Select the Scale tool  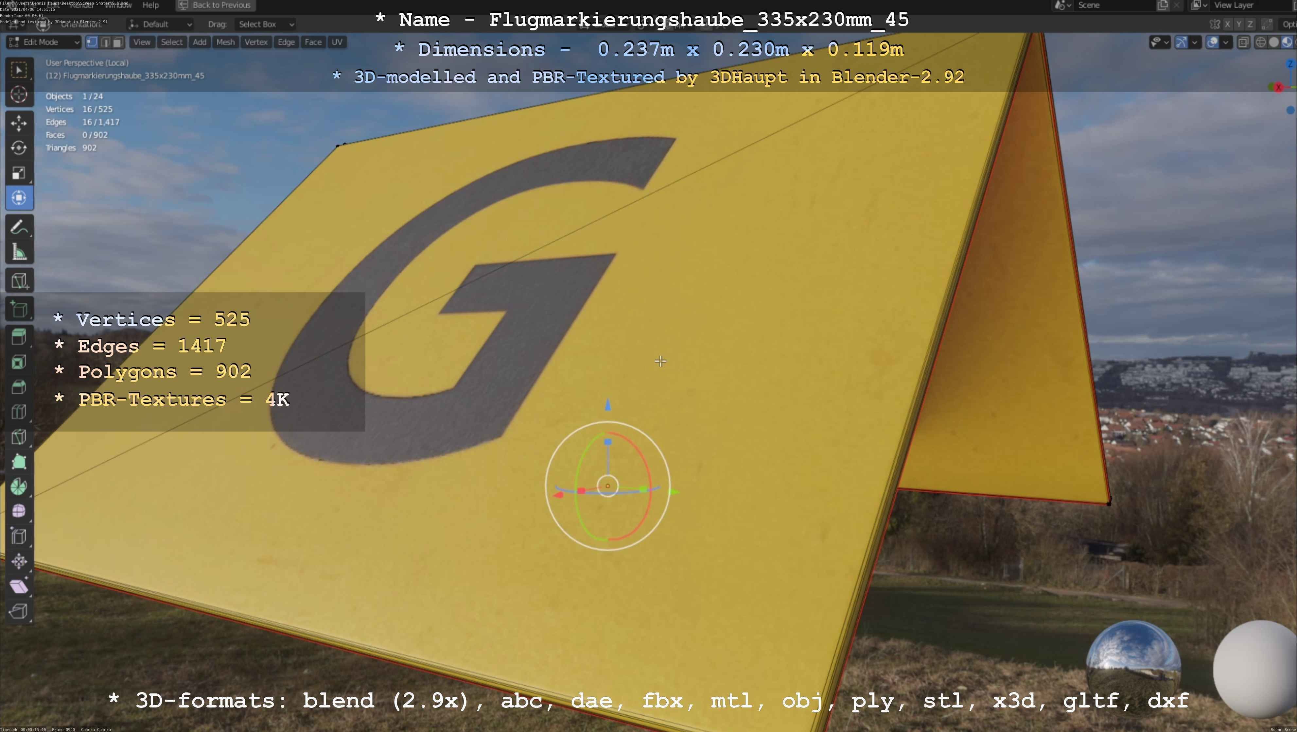tap(19, 173)
